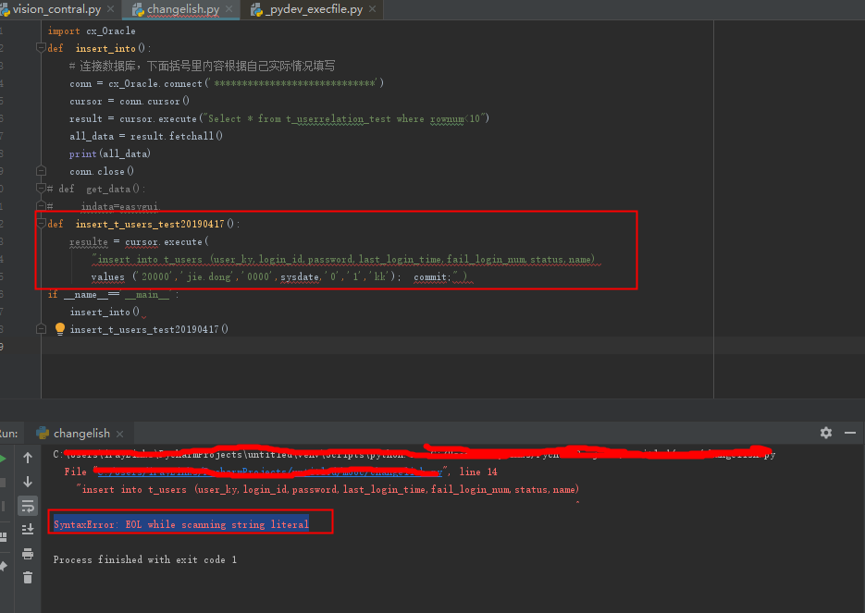Click the SyntaxError: EOL while scanning message

(x=181, y=524)
